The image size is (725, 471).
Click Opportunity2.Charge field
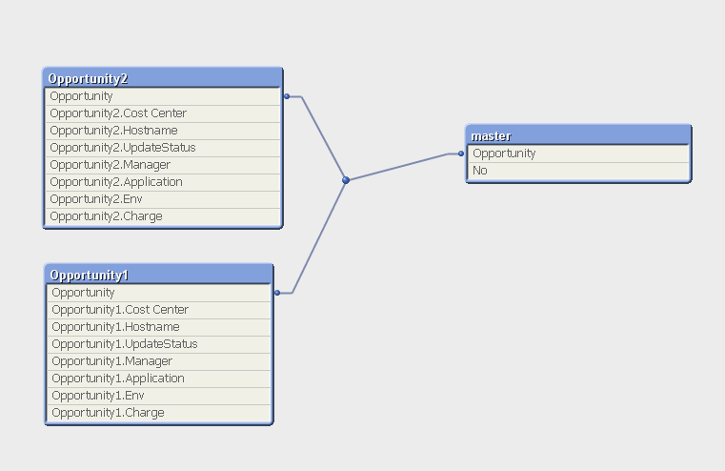163,216
